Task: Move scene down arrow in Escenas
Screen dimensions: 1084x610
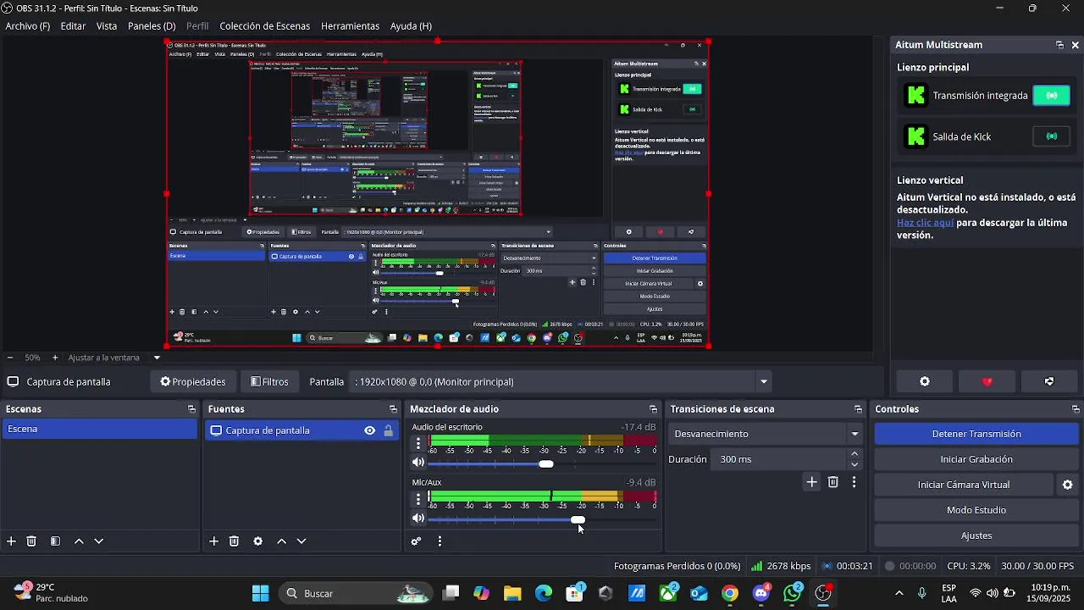Action: pos(98,541)
